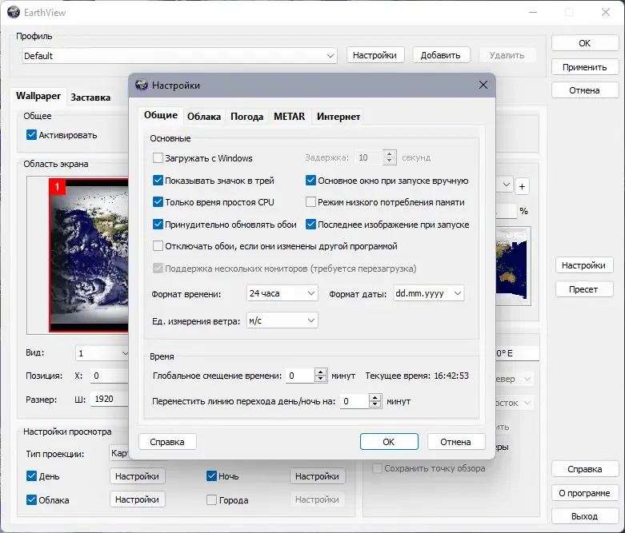Click the global time offset input field
This screenshot has height=533, width=625.
coord(300,376)
